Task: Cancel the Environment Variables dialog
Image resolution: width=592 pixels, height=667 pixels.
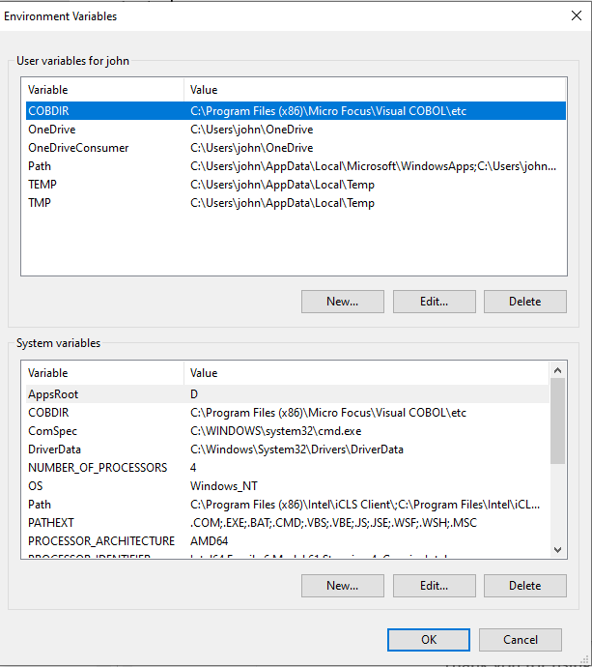Action: click(521, 640)
